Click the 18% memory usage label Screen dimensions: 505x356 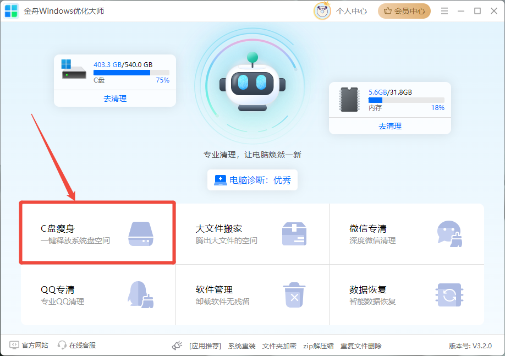click(438, 108)
